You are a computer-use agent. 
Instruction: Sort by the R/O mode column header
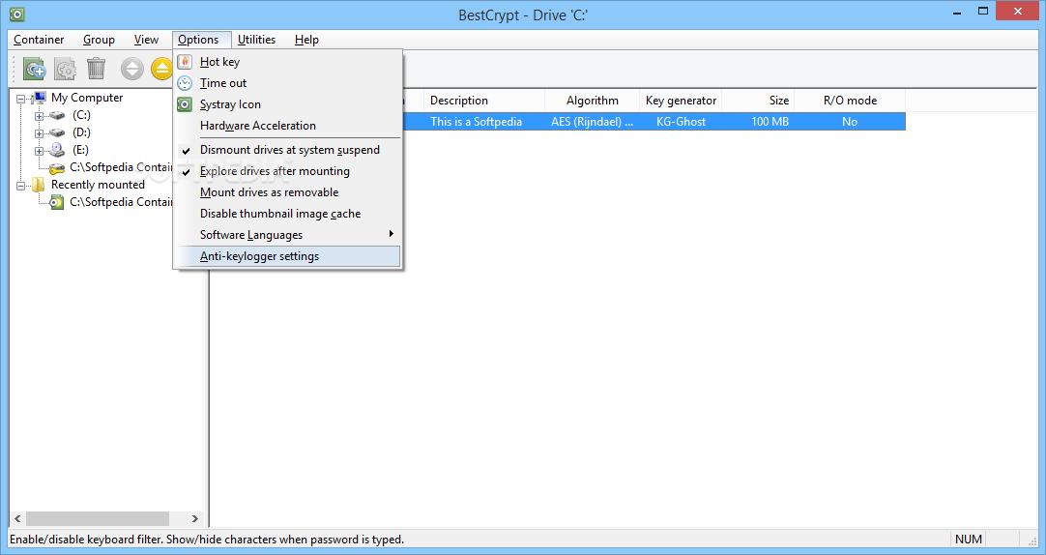pos(850,101)
